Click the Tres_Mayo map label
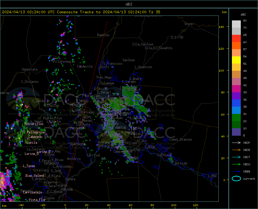 coord(104,77)
